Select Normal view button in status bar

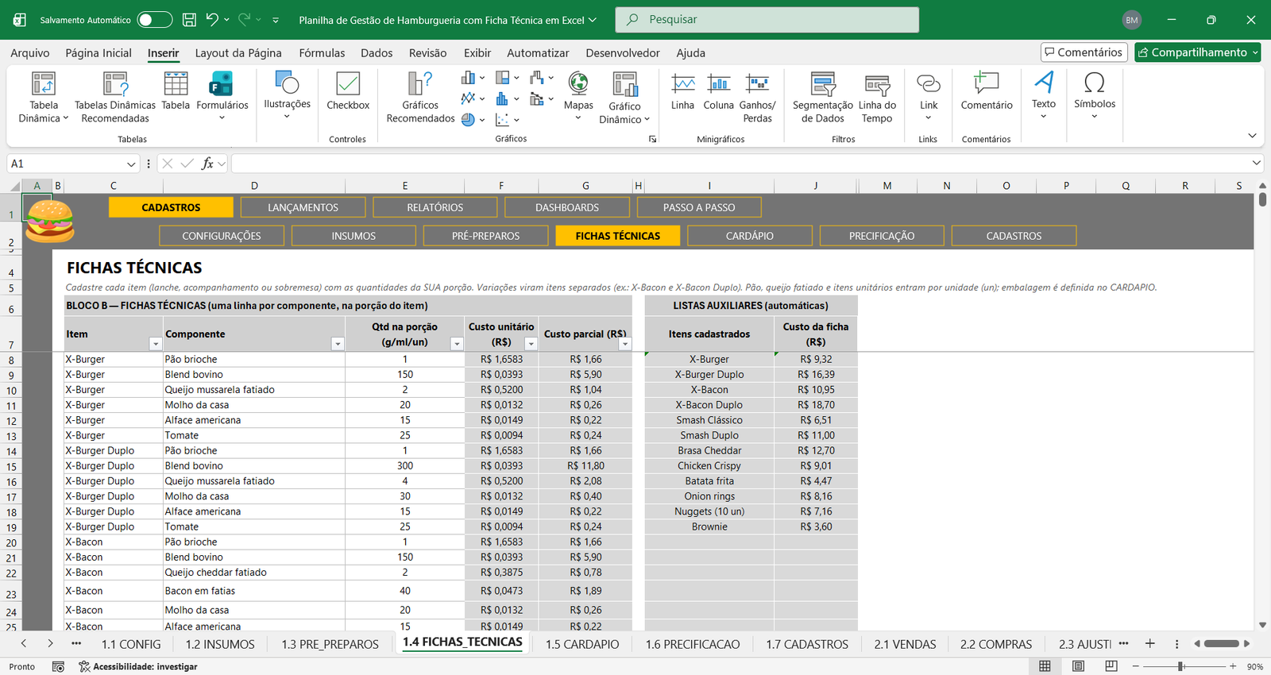click(x=1045, y=666)
